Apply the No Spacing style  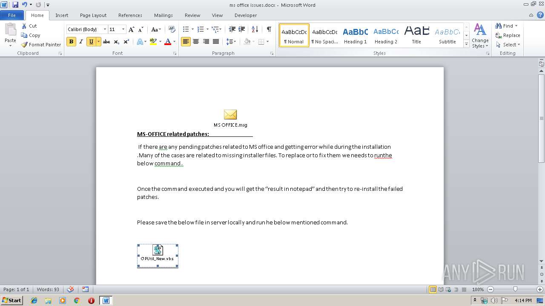pyautogui.click(x=324, y=35)
